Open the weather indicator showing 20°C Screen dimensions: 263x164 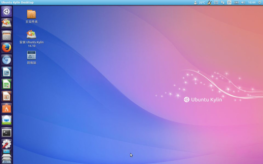tap(200, 2)
